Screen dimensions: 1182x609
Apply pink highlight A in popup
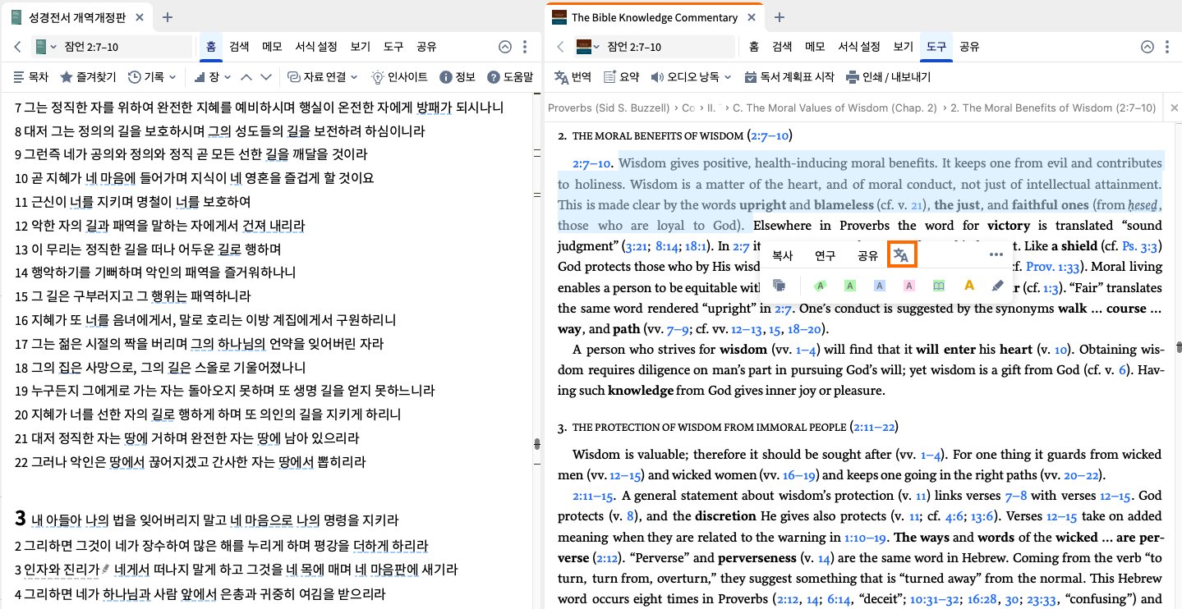click(x=908, y=286)
